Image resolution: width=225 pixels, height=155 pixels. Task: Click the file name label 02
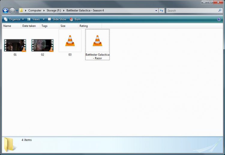pos(43,55)
